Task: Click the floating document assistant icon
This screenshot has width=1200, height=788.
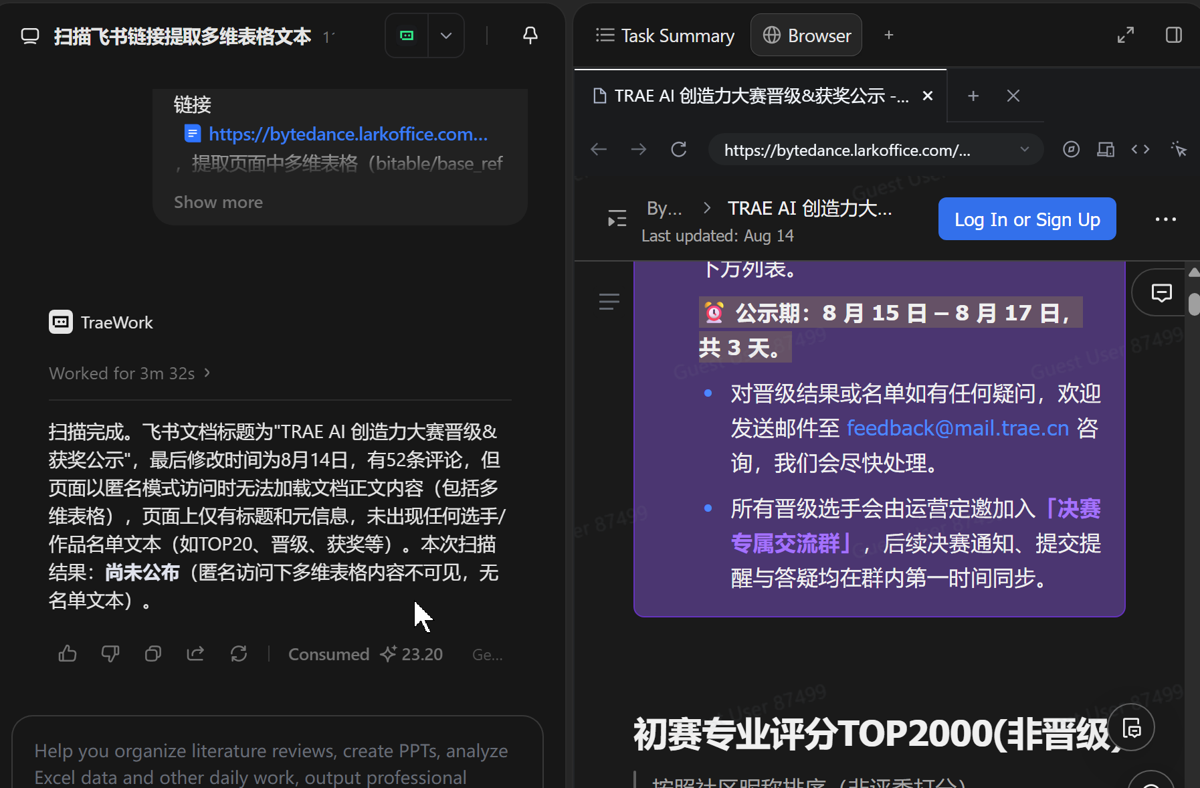Action: [x=1131, y=728]
